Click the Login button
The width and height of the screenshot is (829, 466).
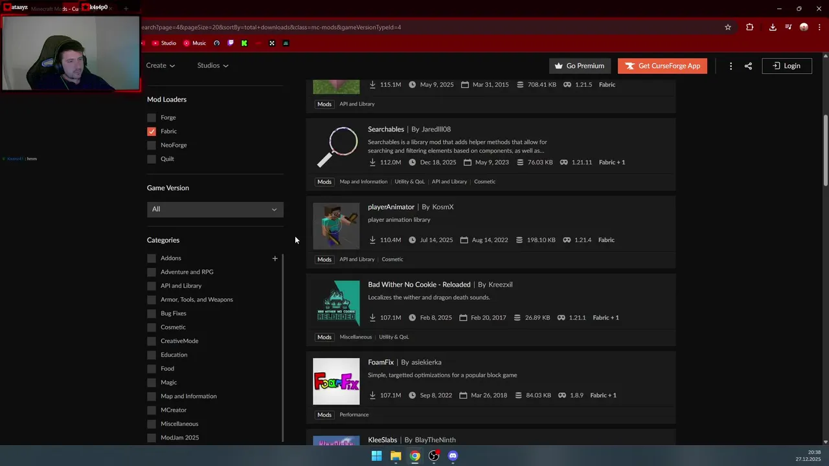click(786, 66)
